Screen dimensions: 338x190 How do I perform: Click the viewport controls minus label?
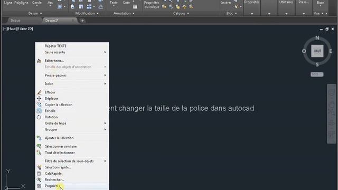point(5,29)
